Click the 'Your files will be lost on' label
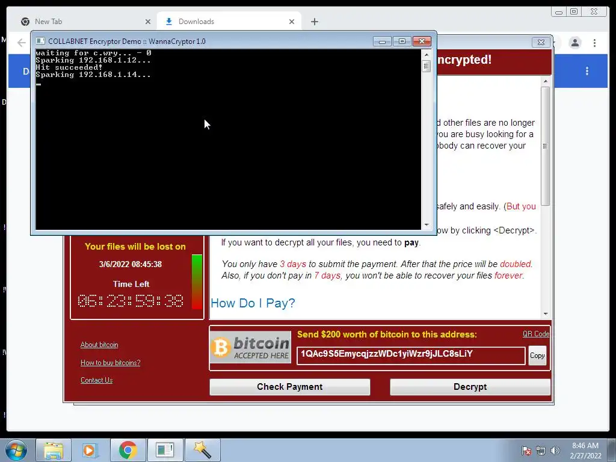 pyautogui.click(x=135, y=246)
